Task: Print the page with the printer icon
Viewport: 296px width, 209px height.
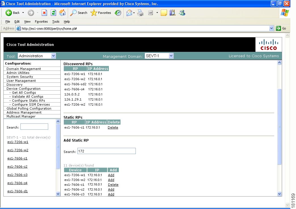Action: [x=140, y=13]
